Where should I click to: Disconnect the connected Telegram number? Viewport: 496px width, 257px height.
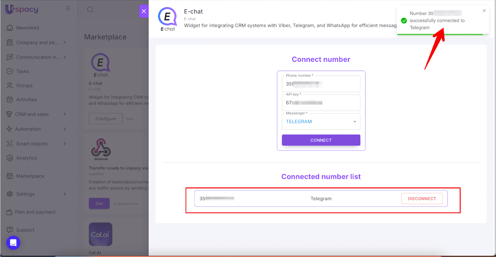pyautogui.click(x=422, y=199)
